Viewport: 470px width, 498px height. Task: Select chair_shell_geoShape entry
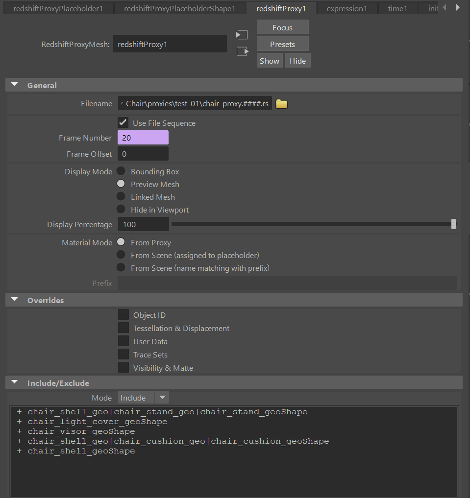pos(81,451)
